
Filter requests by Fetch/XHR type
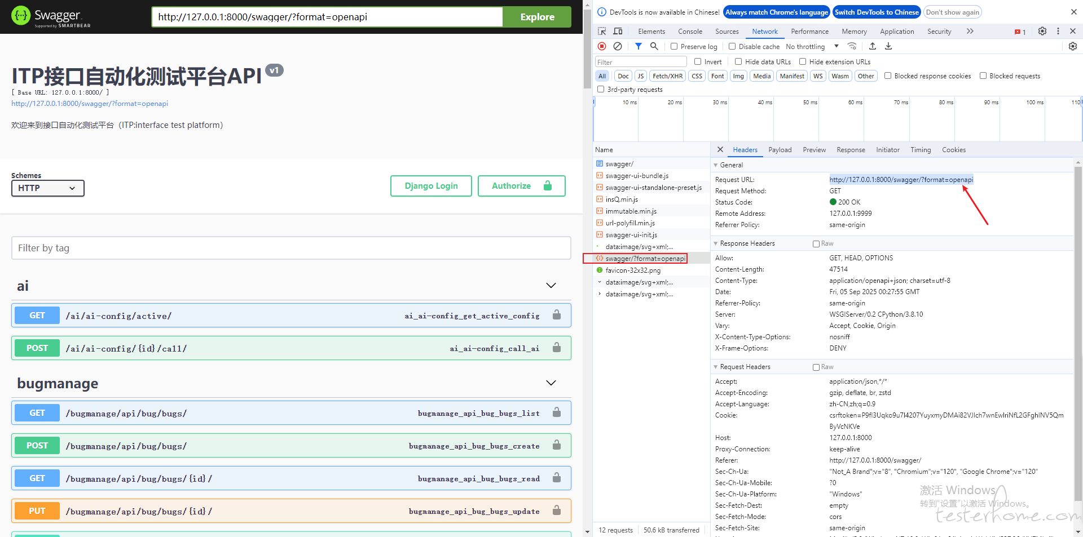(667, 76)
